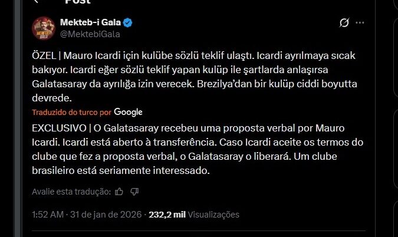Click the Grok explain icon
Screen dimensions: 398x237
pos(344,23)
